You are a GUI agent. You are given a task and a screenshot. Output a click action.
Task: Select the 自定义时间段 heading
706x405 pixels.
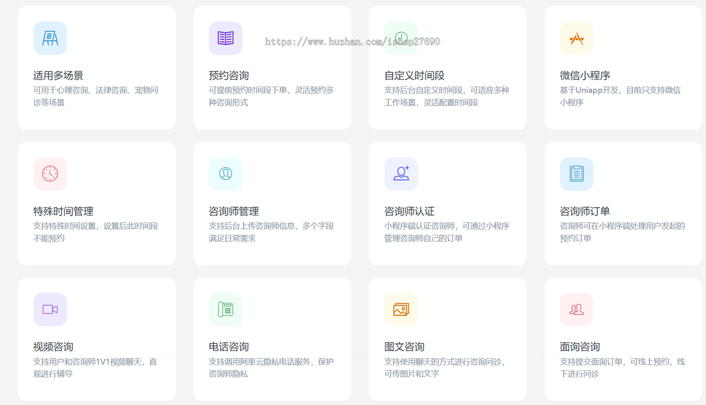tap(414, 75)
